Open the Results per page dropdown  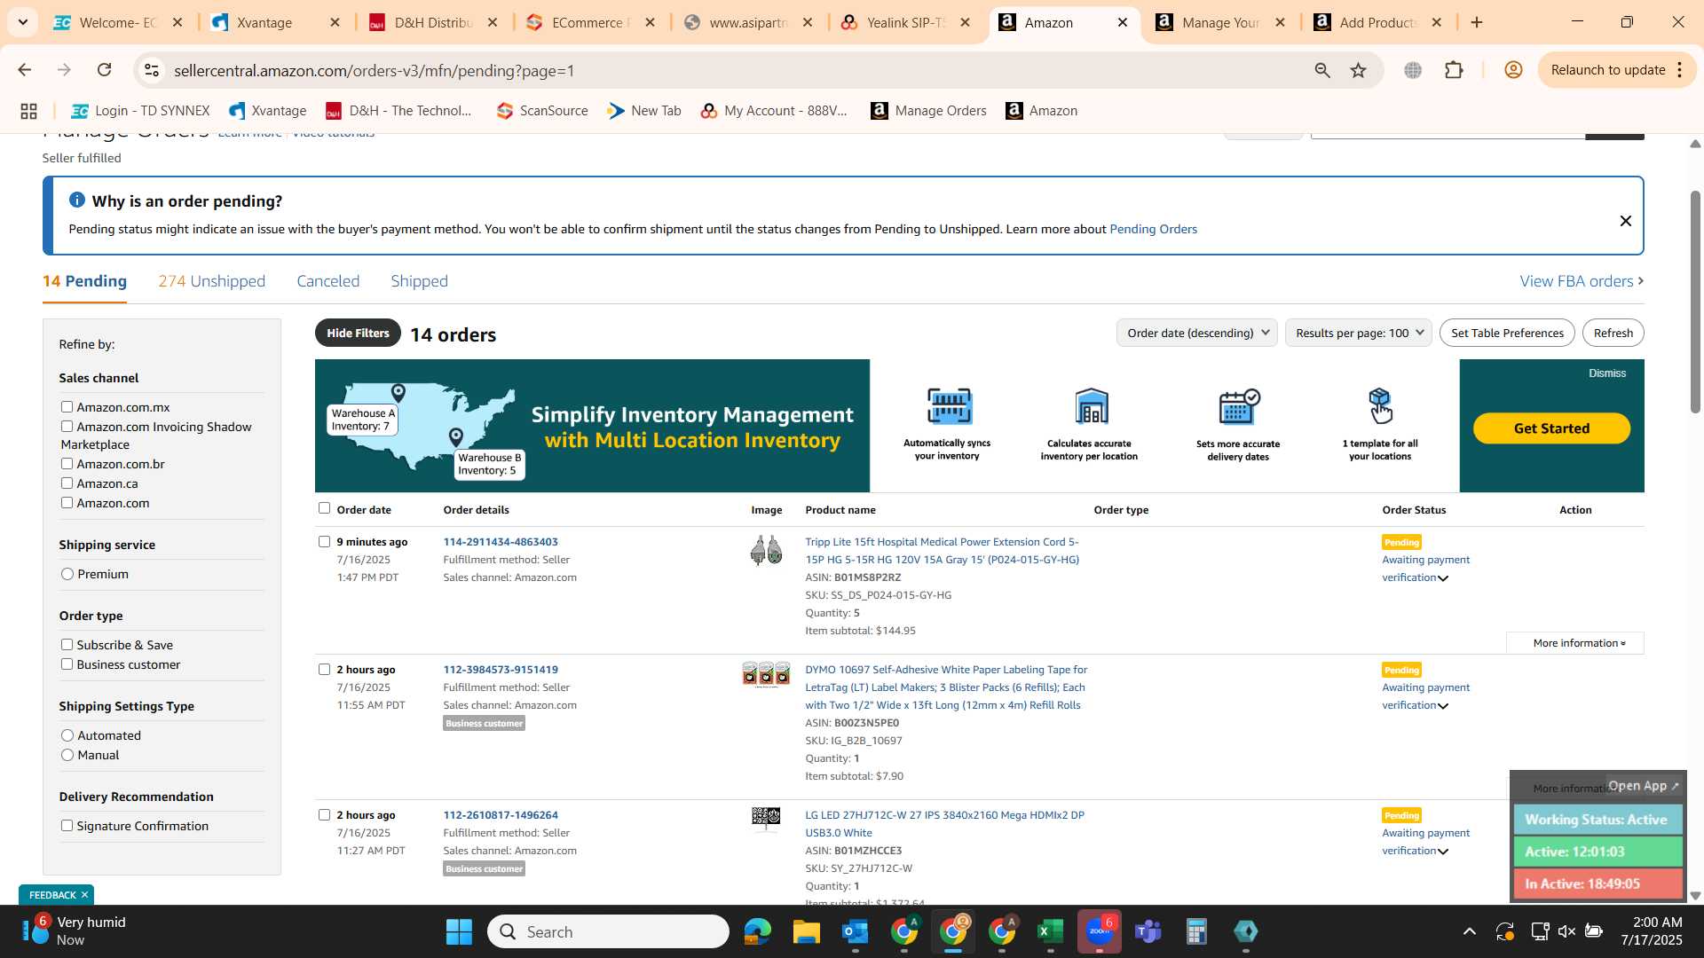point(1358,333)
